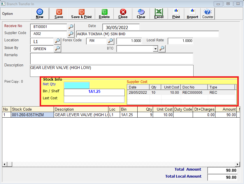This screenshot has height=184, width=244.
Task: Click date cell 28/05/2022
Action: (138, 93)
